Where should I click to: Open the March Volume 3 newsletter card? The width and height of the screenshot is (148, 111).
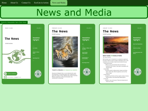(23, 54)
